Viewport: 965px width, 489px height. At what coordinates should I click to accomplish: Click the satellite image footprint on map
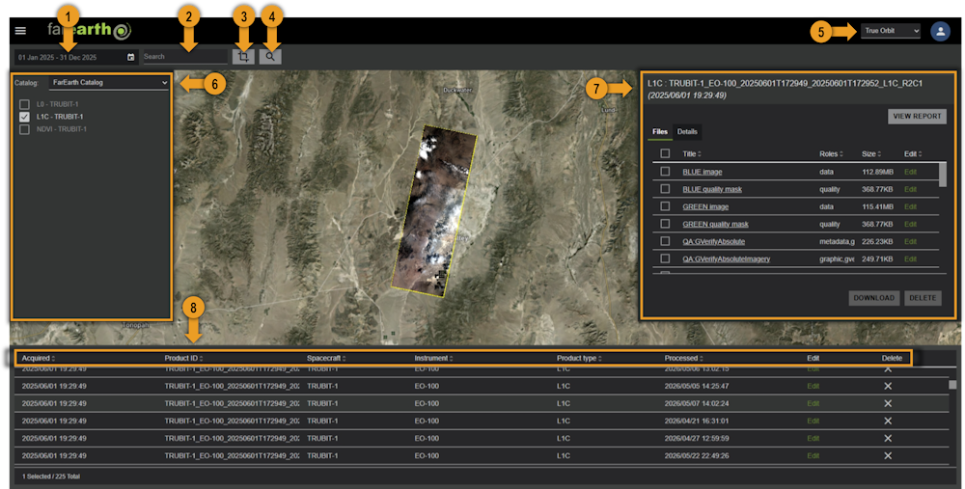point(434,211)
